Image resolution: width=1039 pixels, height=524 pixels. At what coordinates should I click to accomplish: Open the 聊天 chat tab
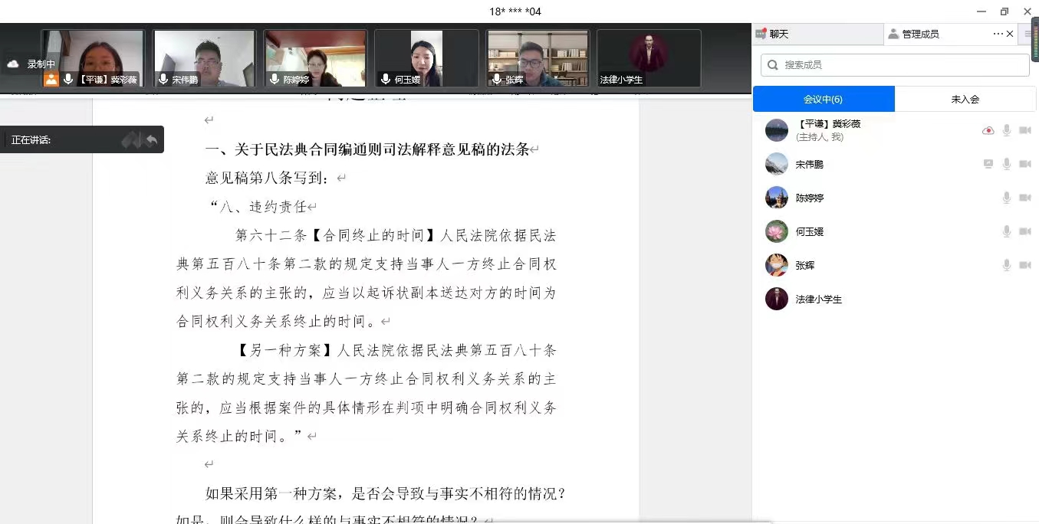pyautogui.click(x=817, y=34)
